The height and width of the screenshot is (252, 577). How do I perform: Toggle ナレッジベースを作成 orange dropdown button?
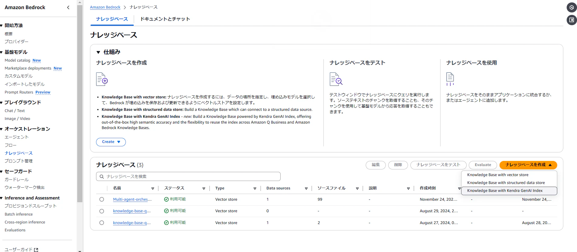528,165
